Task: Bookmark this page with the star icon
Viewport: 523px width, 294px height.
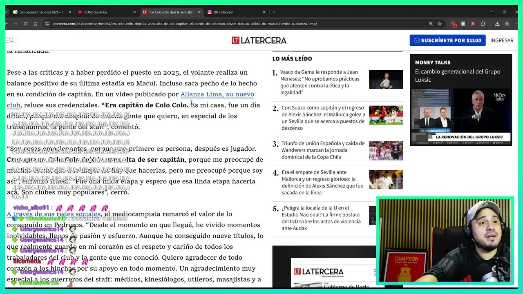Action: click(440, 24)
